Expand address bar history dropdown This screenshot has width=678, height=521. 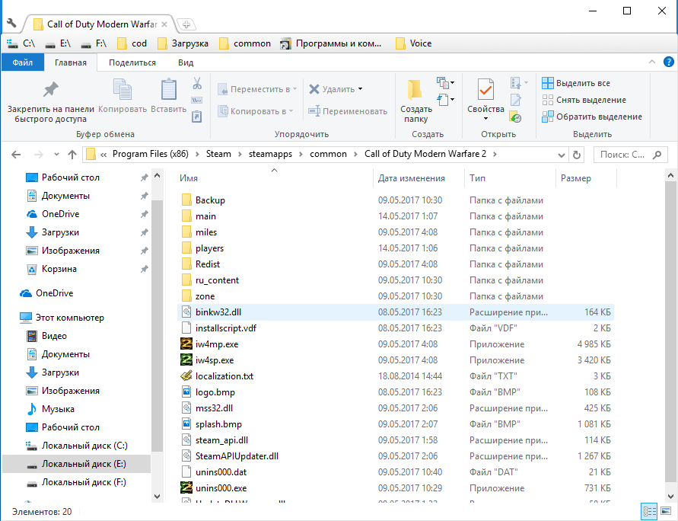(562, 155)
